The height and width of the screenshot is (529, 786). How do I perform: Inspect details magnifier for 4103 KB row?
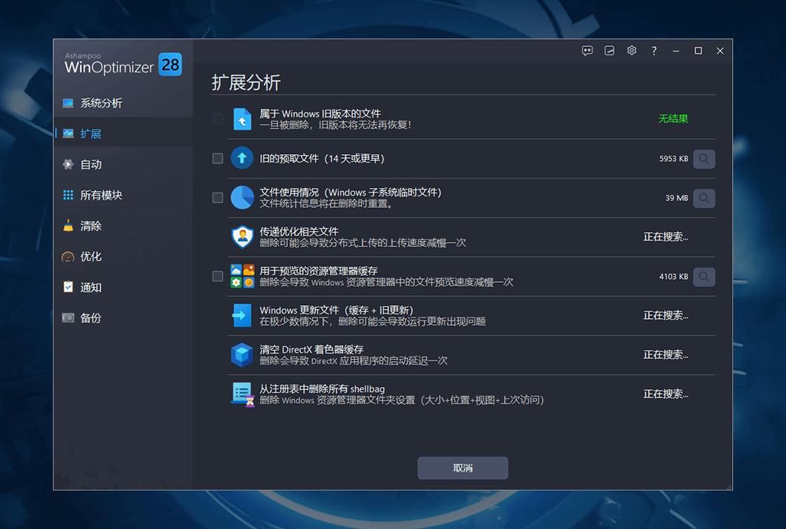pyautogui.click(x=704, y=277)
